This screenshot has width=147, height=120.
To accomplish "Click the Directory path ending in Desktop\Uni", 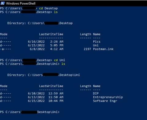I will tap(44, 75).
